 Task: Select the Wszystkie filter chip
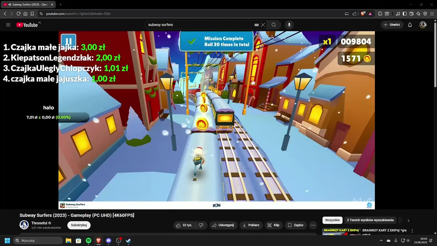[x=332, y=220]
